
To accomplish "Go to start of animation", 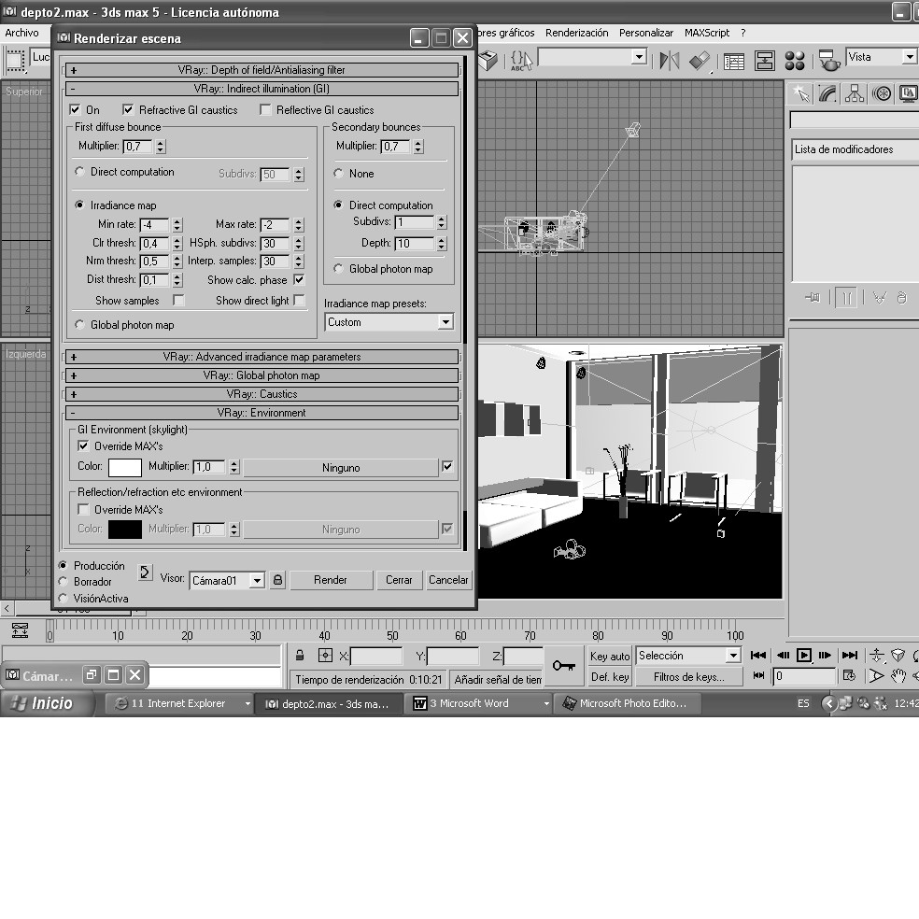I will click(x=757, y=656).
